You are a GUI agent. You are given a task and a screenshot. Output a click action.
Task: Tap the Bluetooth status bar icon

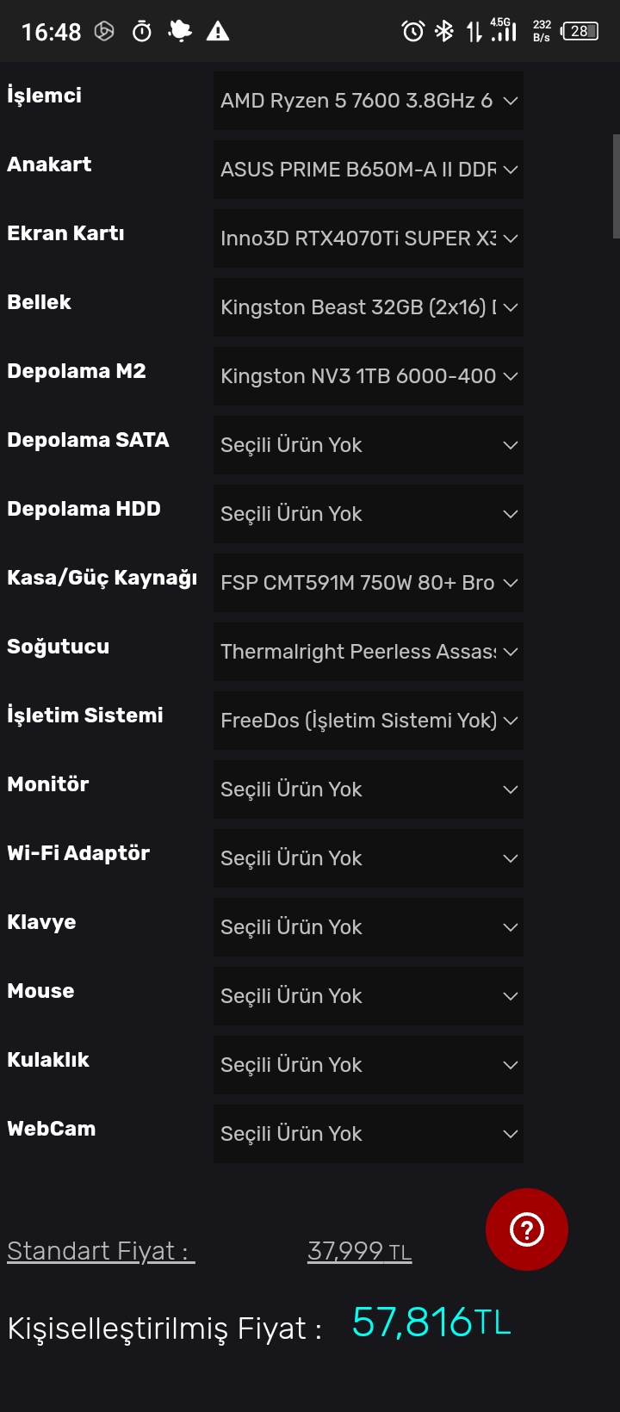tap(443, 32)
